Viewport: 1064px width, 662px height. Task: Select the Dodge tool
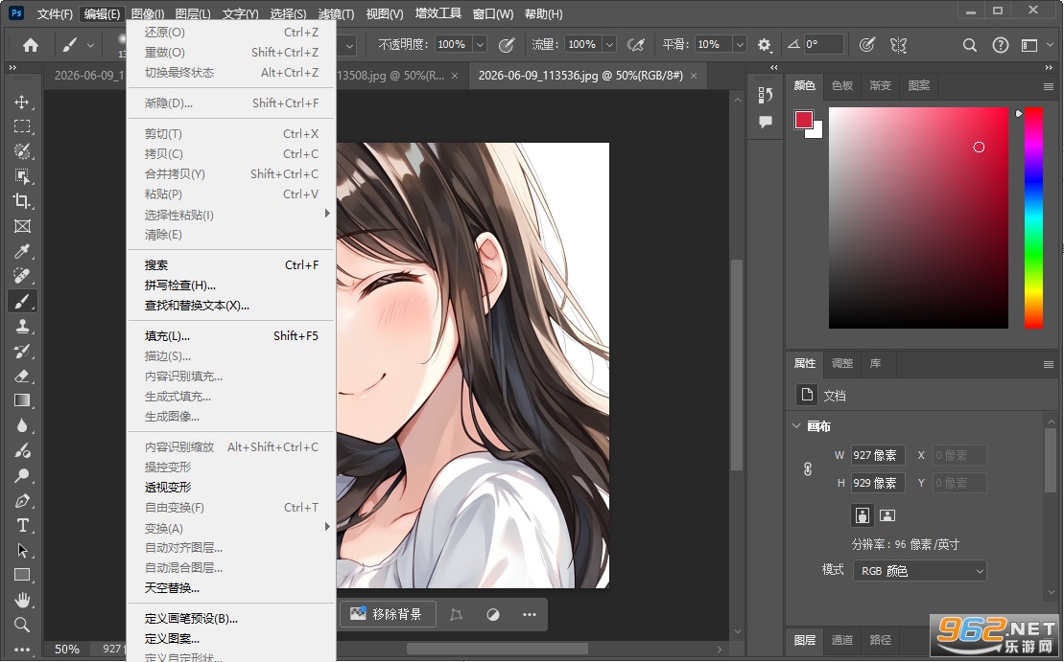coord(22,476)
